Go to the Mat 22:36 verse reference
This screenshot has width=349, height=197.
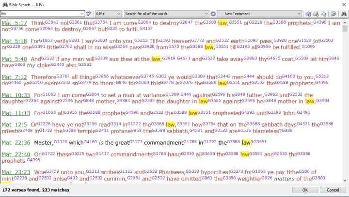click(x=15, y=143)
